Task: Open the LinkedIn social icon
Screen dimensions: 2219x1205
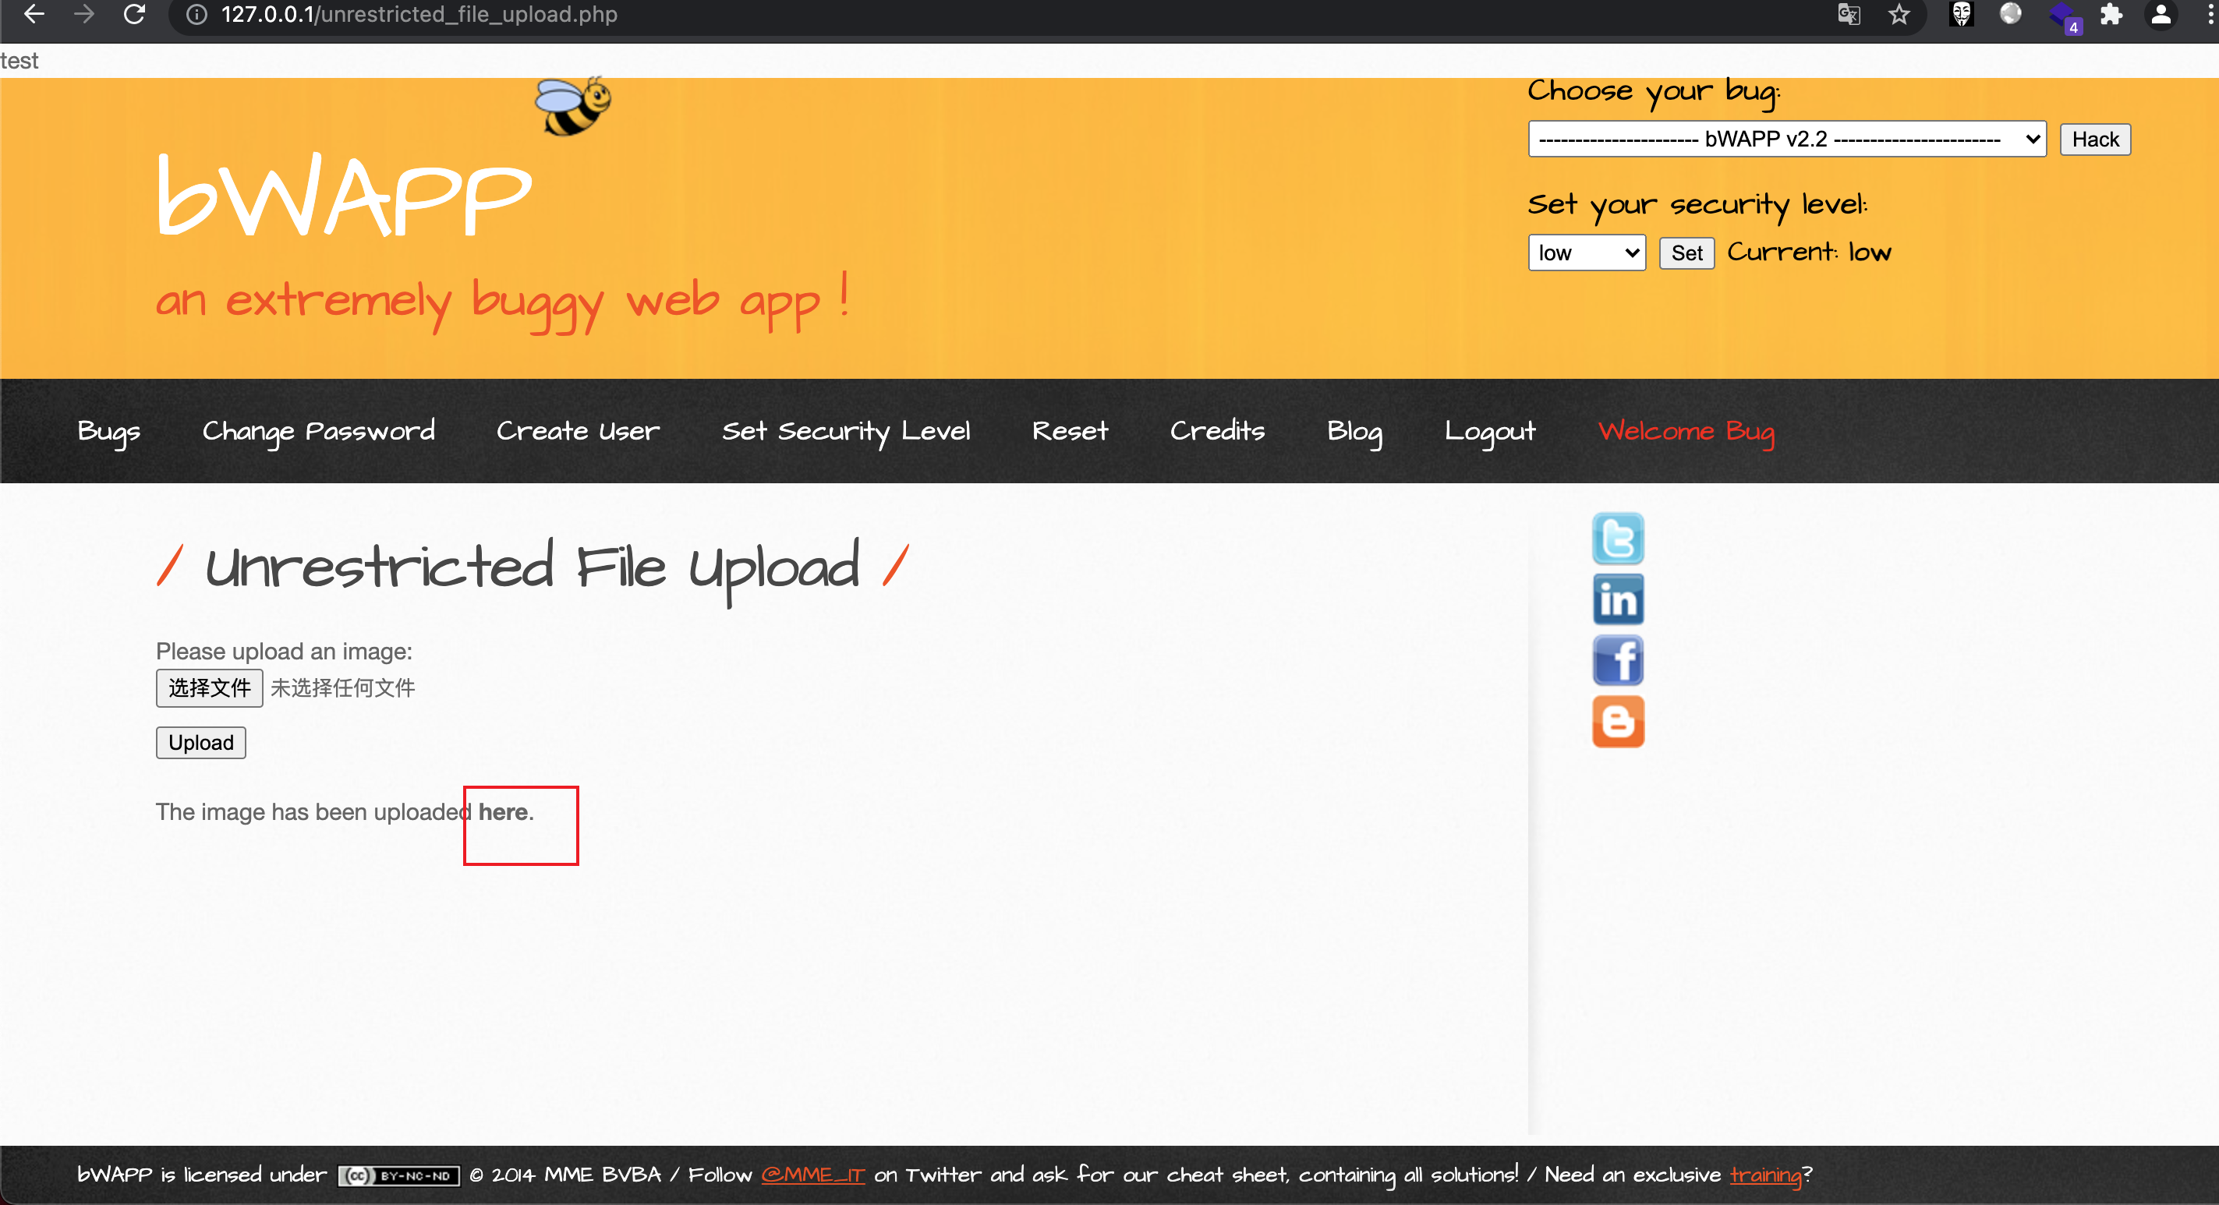Action: (1617, 599)
